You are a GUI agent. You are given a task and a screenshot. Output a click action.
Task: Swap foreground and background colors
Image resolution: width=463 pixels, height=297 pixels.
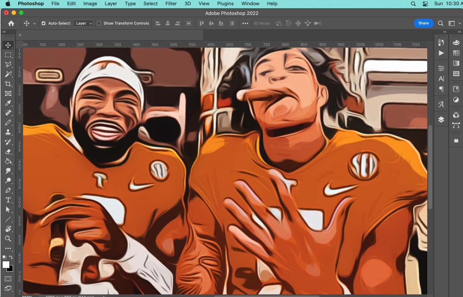(x=11, y=257)
